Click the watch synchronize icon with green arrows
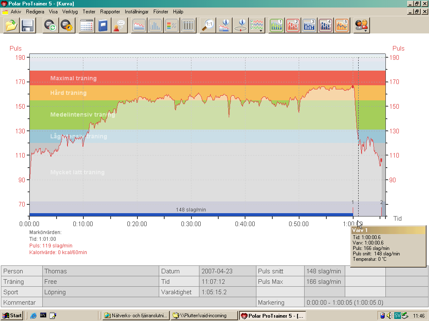Viewport: 429px width, 321px height. coord(51,25)
